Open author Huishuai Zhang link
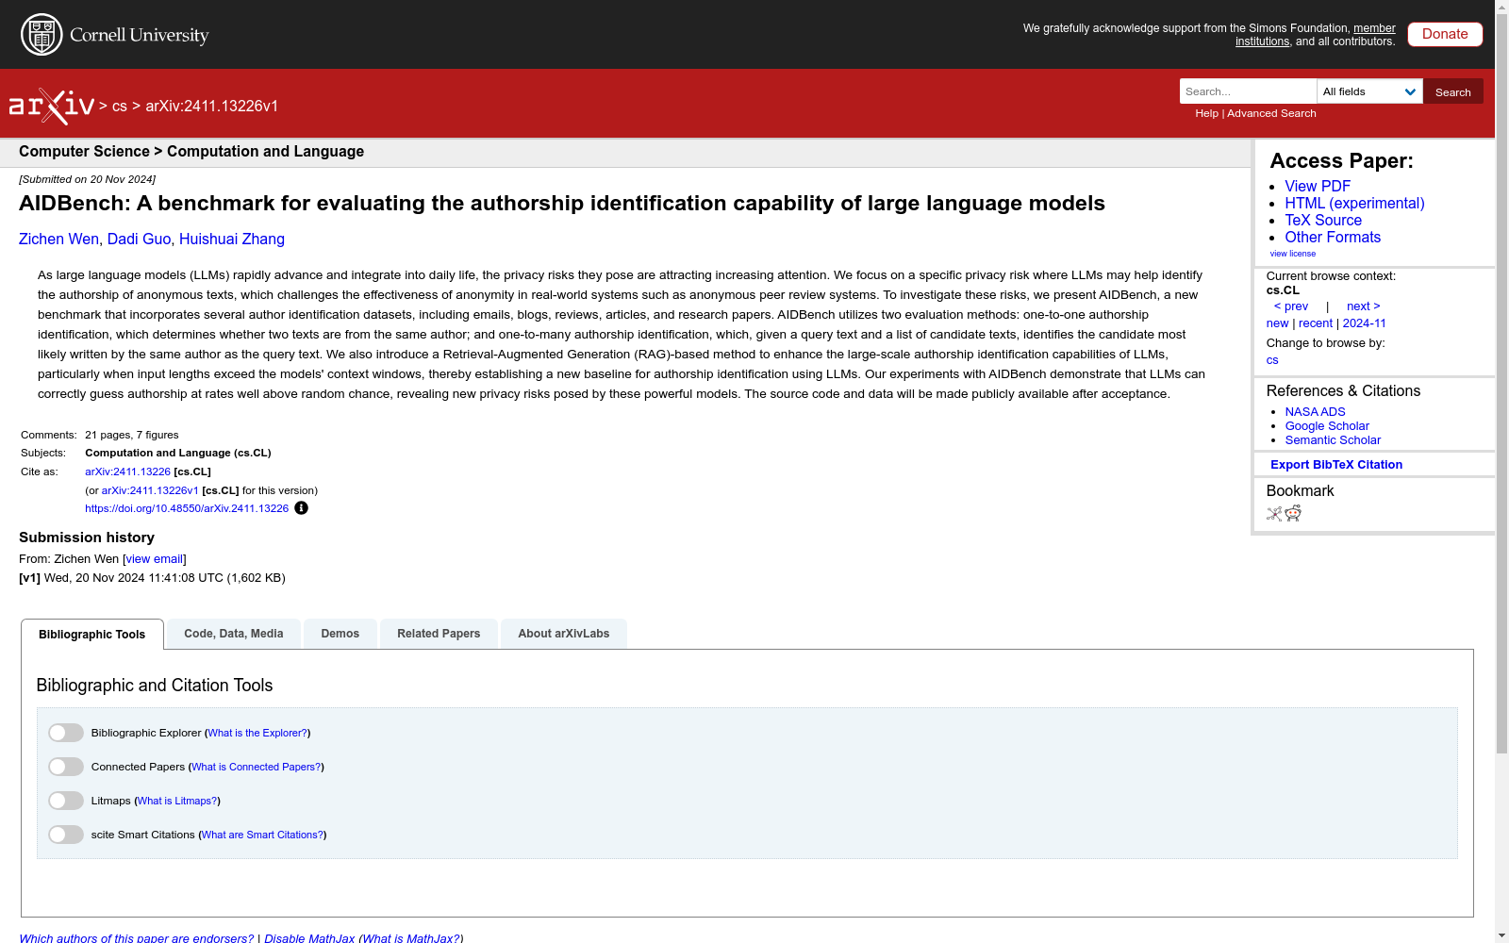 pyautogui.click(x=232, y=240)
